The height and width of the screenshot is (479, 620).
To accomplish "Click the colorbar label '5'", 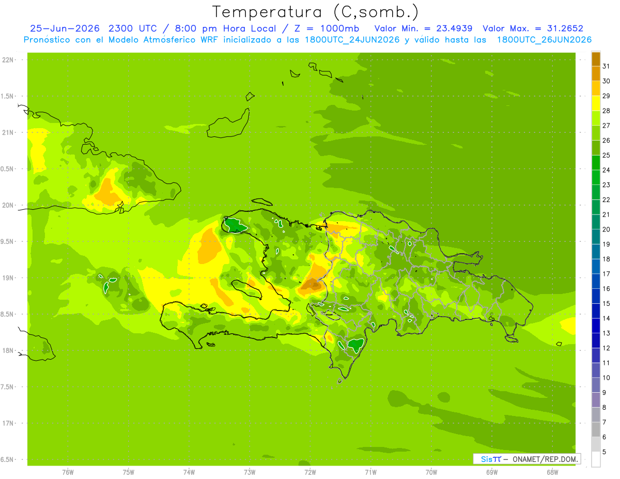I will click(605, 452).
